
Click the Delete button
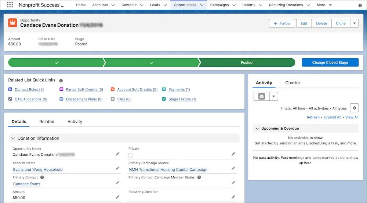click(x=321, y=23)
